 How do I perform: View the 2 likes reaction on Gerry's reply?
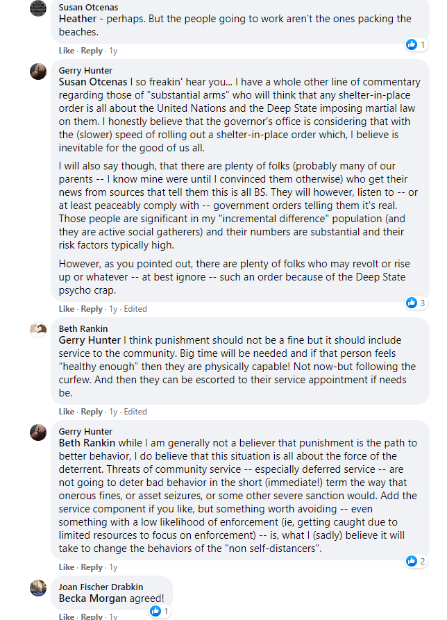416,561
